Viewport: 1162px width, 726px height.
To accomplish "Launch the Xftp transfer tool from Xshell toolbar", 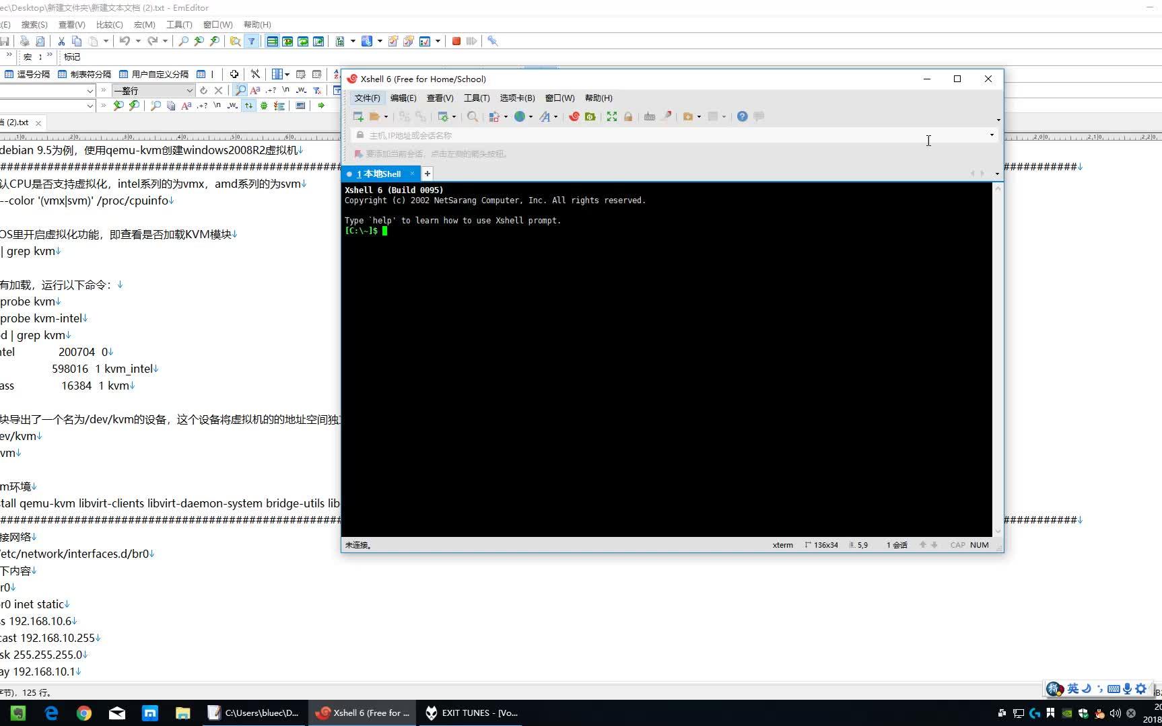I will 590,116.
